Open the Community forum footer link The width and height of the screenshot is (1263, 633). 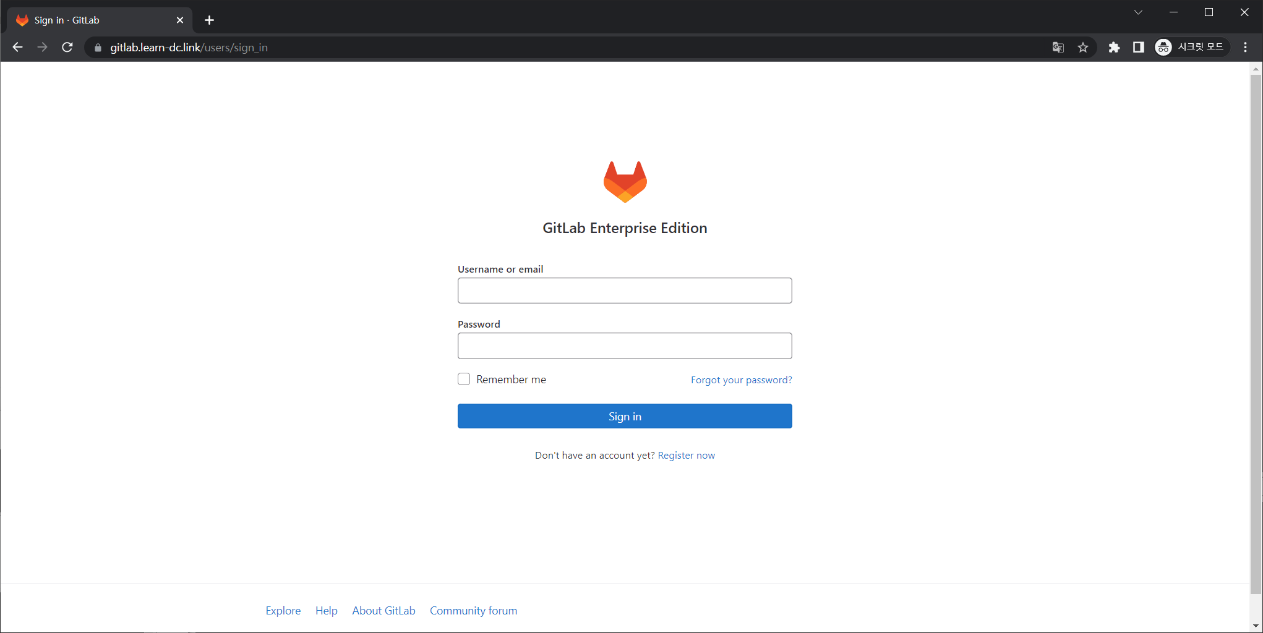(x=473, y=611)
